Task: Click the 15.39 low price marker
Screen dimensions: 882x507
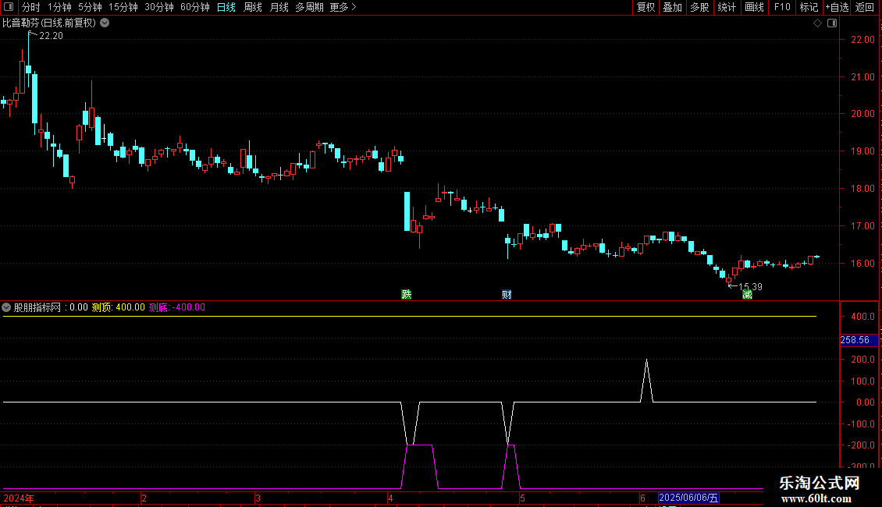Action: coord(748,286)
